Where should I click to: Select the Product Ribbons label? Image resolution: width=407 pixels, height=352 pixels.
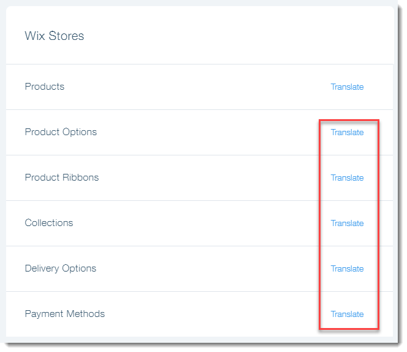pyautogui.click(x=62, y=178)
